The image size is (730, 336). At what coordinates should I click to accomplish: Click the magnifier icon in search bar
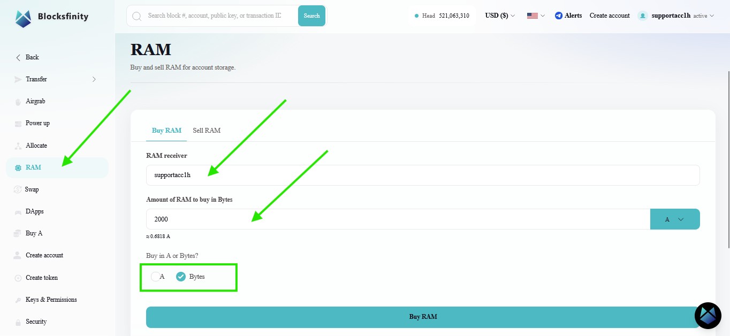tap(136, 16)
